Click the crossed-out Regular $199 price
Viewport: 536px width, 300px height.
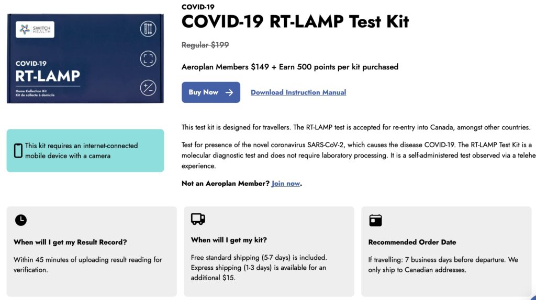tap(205, 45)
